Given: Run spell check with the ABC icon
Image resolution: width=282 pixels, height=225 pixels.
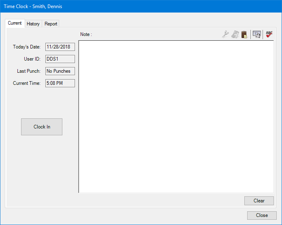Looking at the screenshot, I should click(269, 35).
